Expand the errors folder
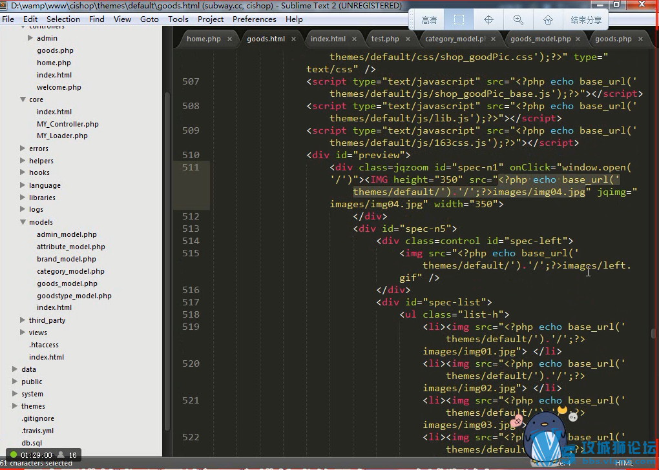659x470 pixels. [23, 148]
